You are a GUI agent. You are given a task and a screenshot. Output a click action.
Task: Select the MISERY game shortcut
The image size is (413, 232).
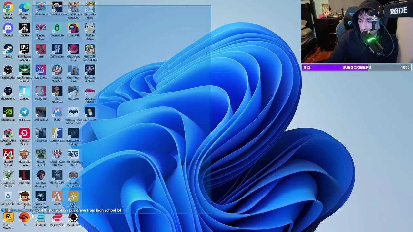(x=25, y=30)
